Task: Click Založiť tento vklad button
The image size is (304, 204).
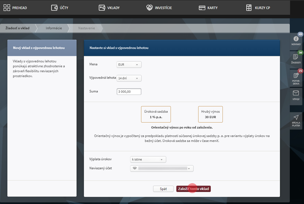Action: [x=194, y=189]
